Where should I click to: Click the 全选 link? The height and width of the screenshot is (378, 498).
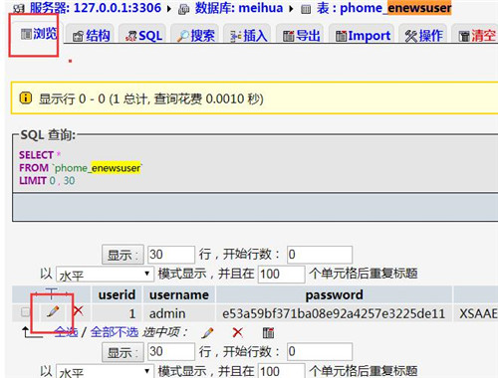coord(66,332)
